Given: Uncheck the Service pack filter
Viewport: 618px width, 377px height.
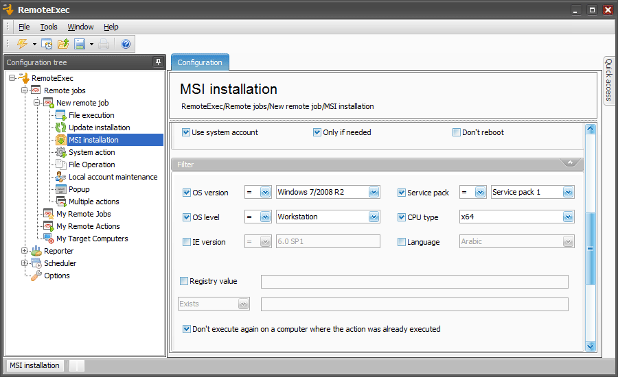Looking at the screenshot, I should click(x=402, y=193).
